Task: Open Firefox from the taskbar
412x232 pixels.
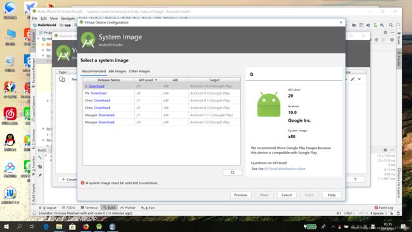Action: click(86, 226)
